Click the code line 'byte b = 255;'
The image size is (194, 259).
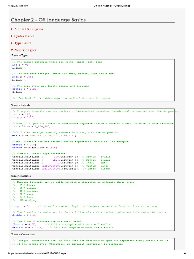coord(22,77)
